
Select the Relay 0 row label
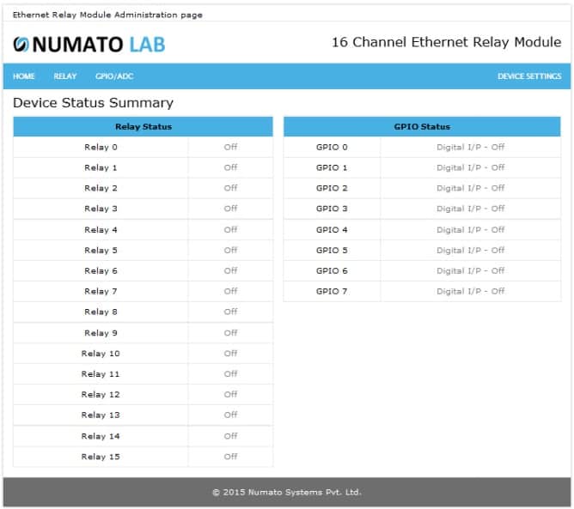101,147
